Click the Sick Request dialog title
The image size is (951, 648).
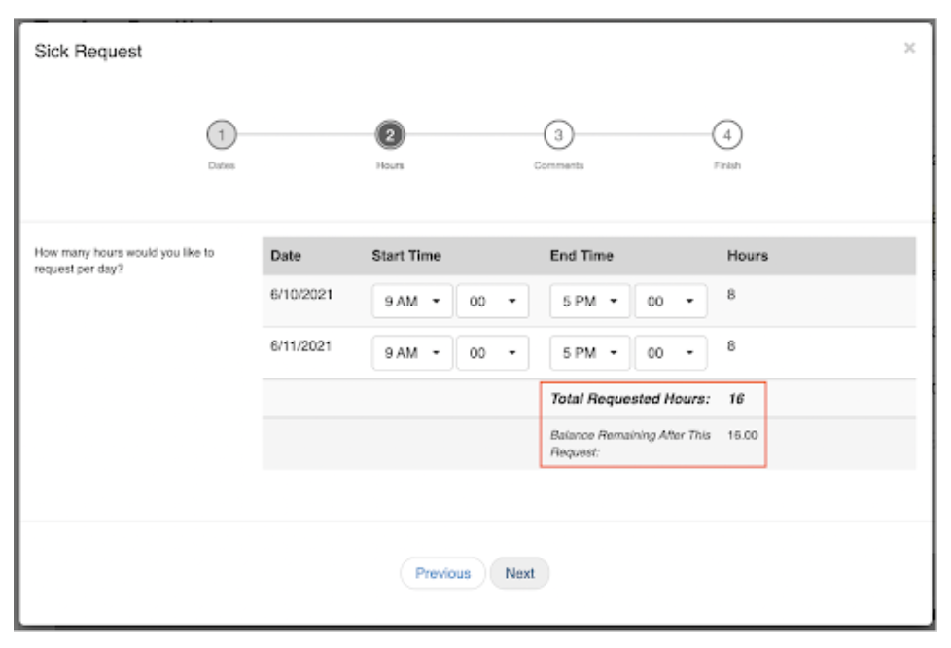coord(88,52)
